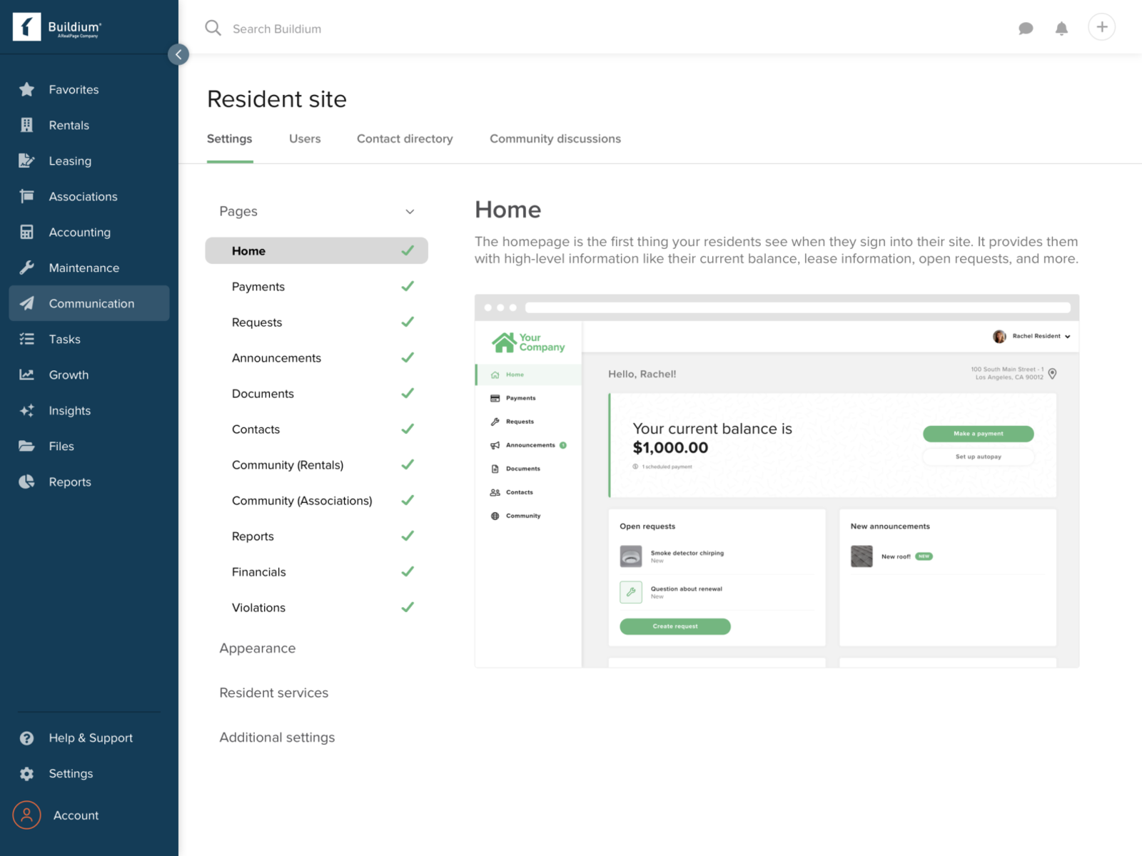
Task: Open the Growth analytics section
Action: pyautogui.click(x=69, y=374)
